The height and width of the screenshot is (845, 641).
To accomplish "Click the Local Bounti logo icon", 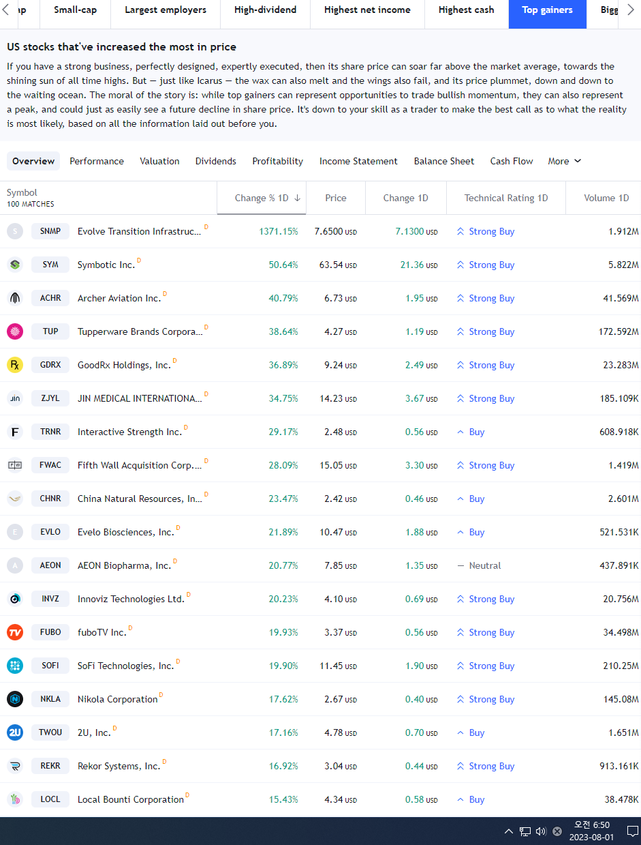I will 15,799.
